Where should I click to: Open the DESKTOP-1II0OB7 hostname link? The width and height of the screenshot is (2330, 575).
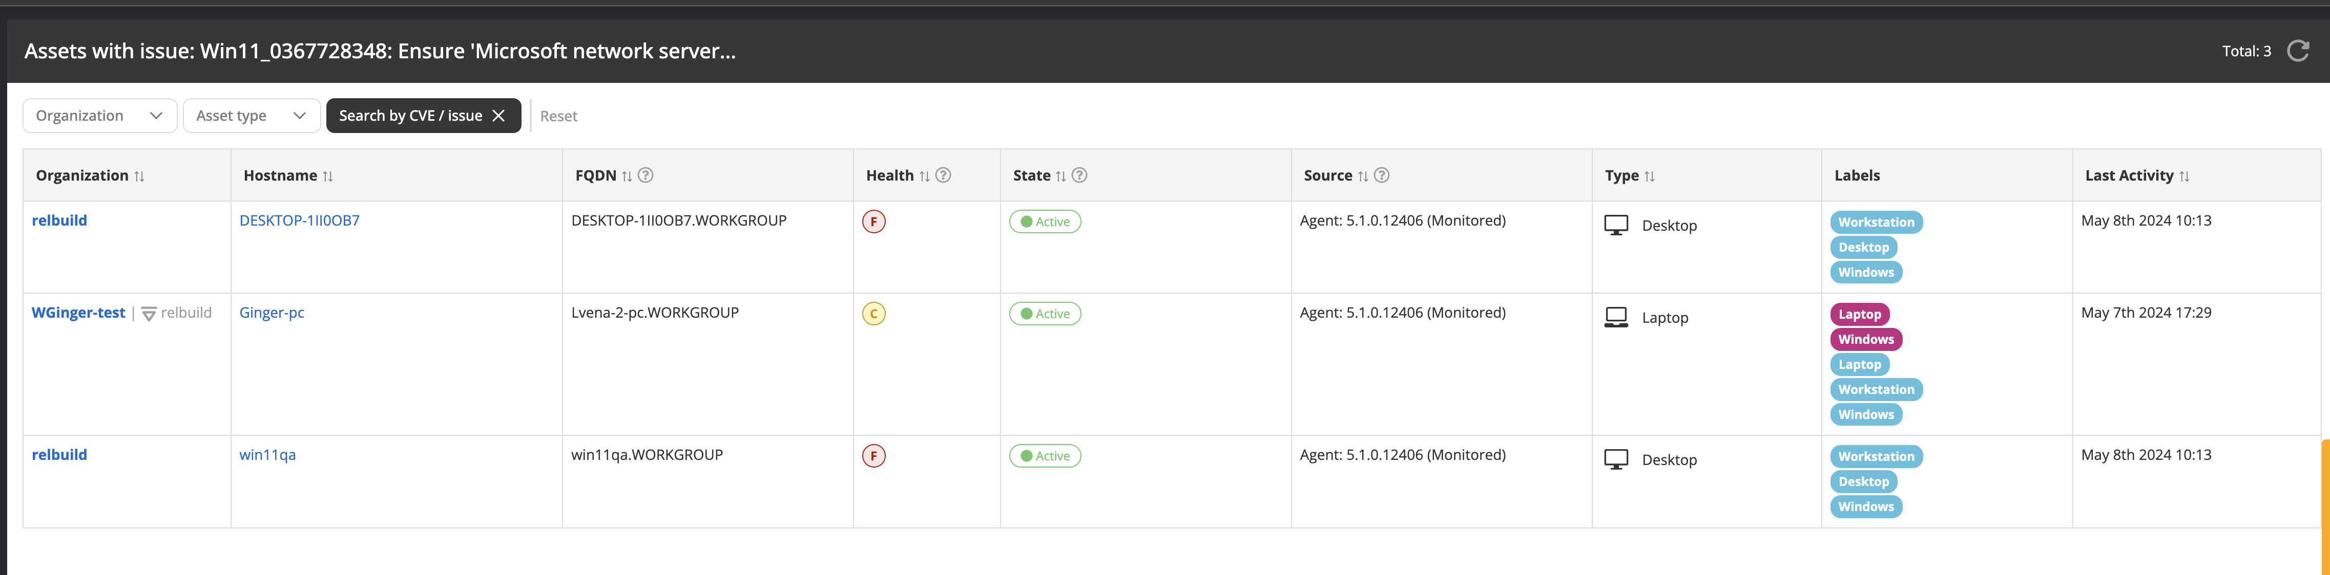[299, 220]
